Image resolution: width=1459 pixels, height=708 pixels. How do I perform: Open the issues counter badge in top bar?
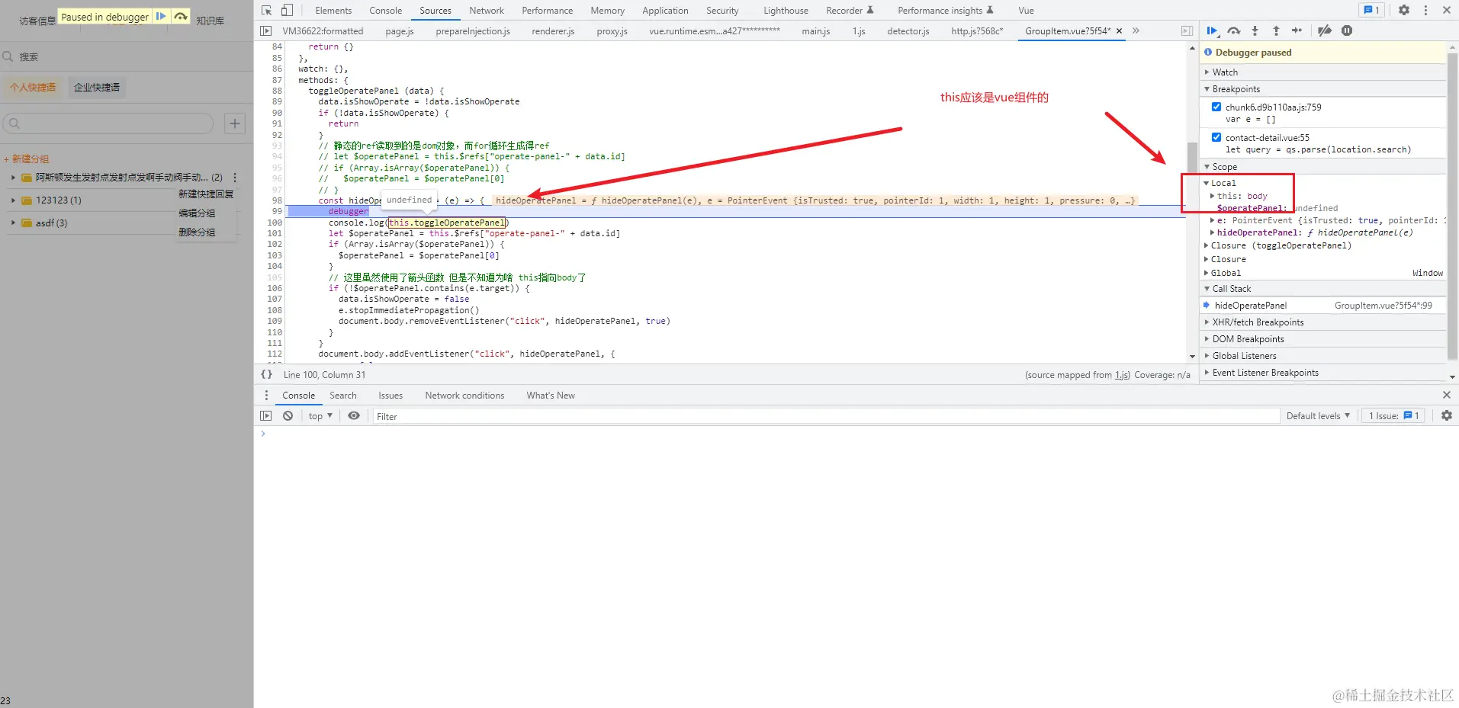click(1371, 10)
